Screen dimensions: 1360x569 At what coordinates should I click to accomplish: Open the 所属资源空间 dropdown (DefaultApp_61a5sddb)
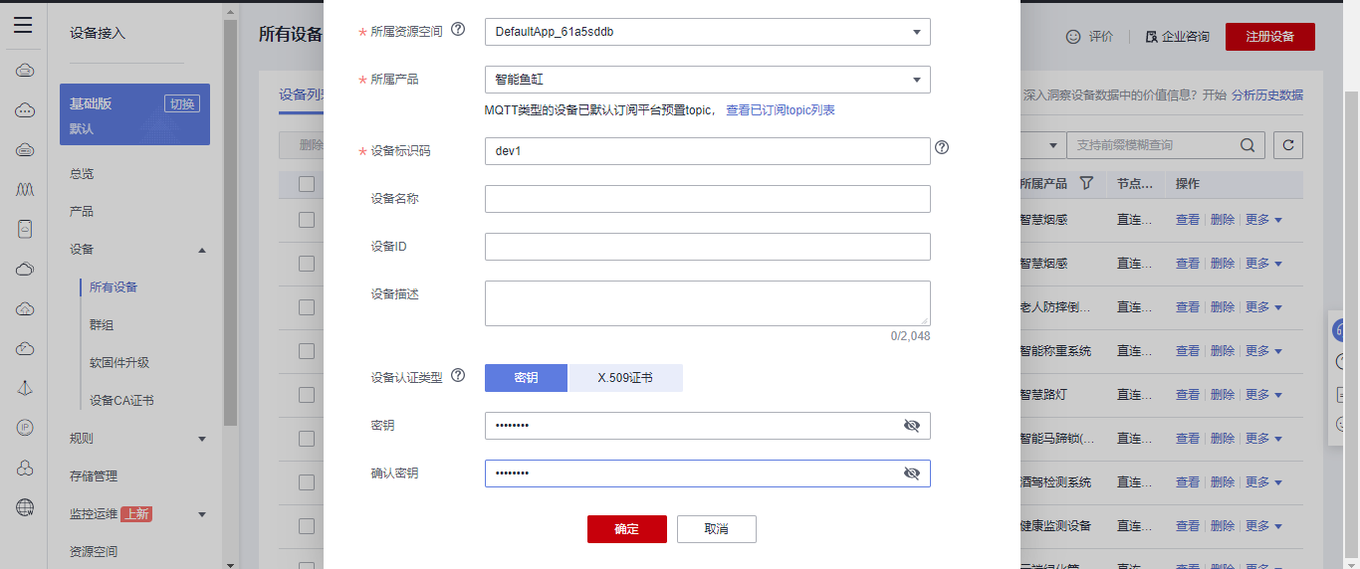tap(707, 32)
